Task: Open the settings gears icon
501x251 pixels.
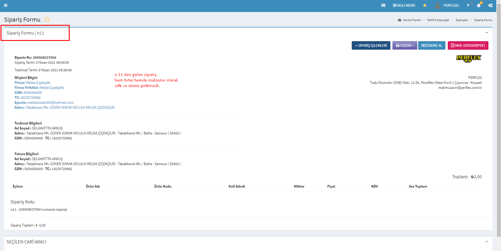Action: pos(490,5)
